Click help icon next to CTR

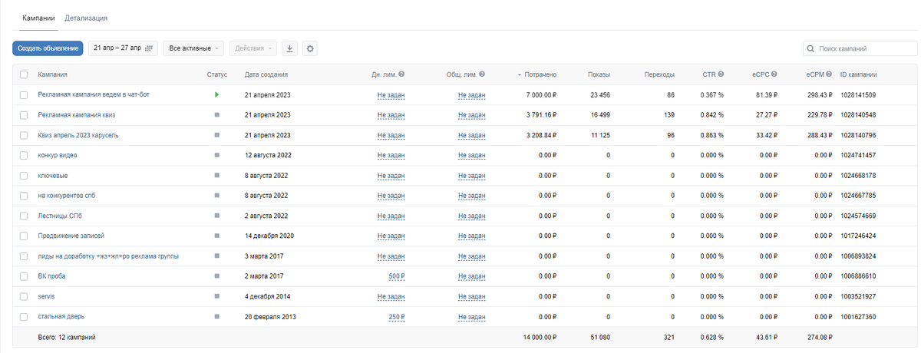[721, 74]
